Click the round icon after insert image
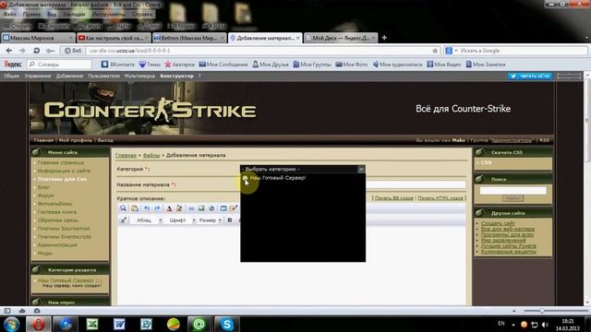 pos(211,208)
